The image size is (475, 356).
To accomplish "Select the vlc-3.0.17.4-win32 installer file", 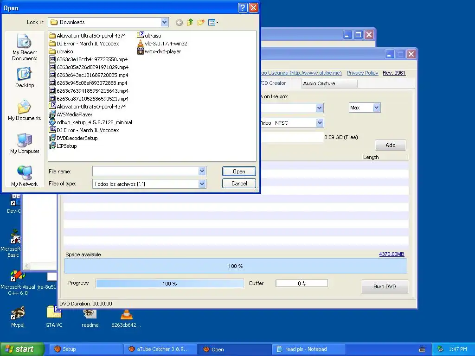I will click(162, 44).
